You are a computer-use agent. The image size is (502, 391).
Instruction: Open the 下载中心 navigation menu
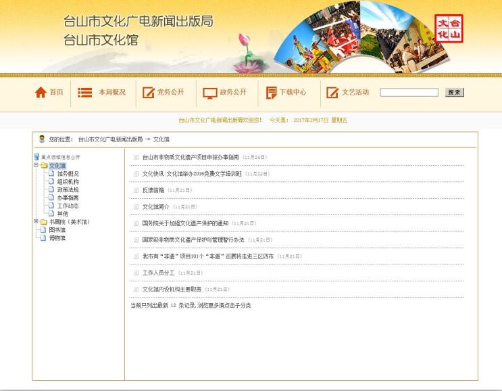(293, 93)
